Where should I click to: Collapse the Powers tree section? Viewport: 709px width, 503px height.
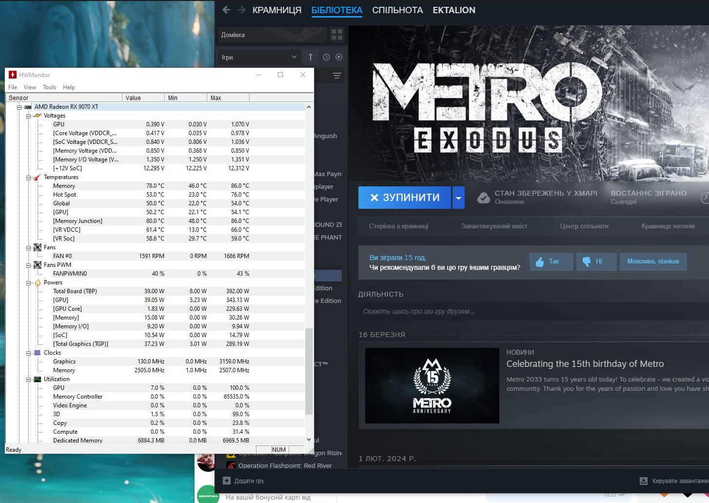click(x=28, y=282)
